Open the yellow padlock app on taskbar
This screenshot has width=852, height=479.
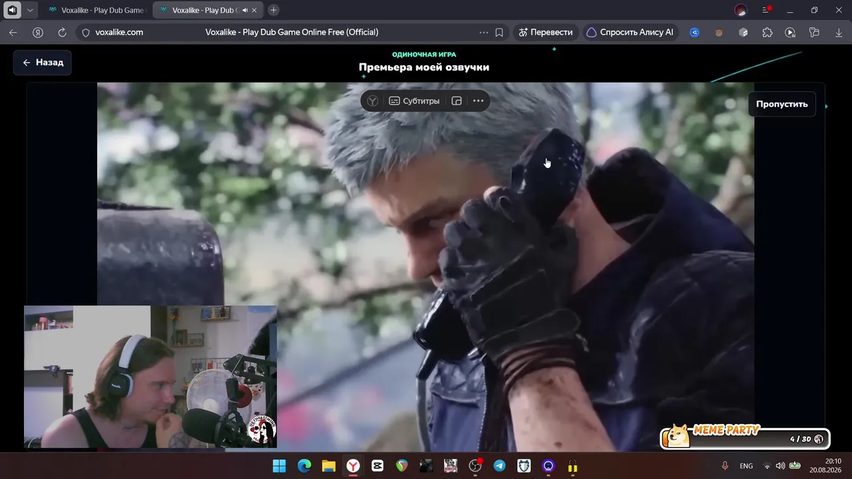click(572, 466)
